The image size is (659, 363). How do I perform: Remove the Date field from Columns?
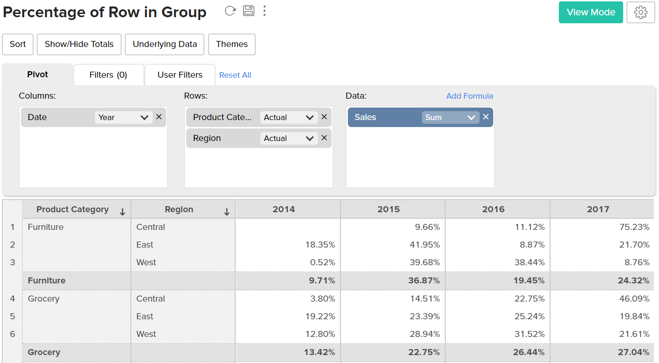(x=159, y=117)
